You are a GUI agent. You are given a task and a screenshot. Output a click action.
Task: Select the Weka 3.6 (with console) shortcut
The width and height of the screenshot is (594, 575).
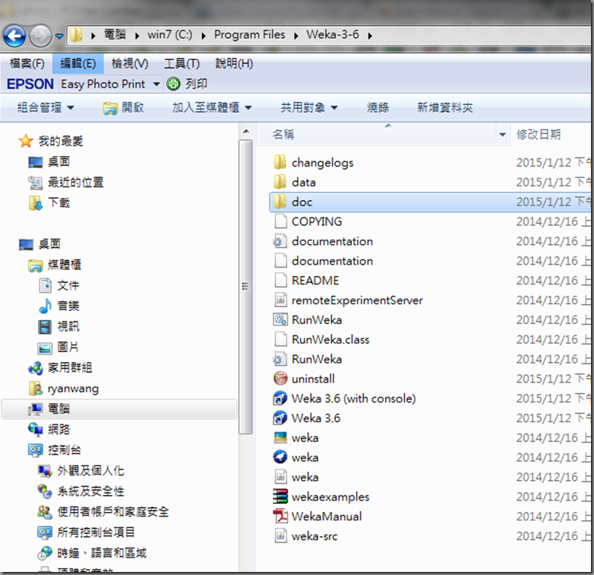[344, 399]
